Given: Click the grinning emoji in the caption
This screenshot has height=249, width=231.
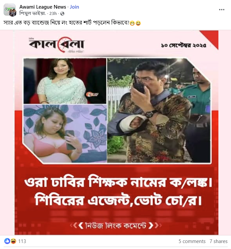Looking at the screenshot, I should (x=132, y=23).
